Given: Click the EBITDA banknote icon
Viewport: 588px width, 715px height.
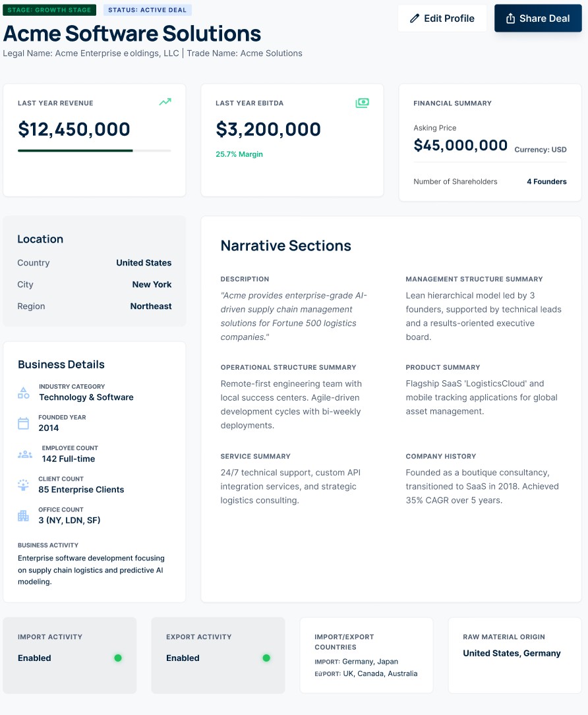Looking at the screenshot, I should point(362,103).
